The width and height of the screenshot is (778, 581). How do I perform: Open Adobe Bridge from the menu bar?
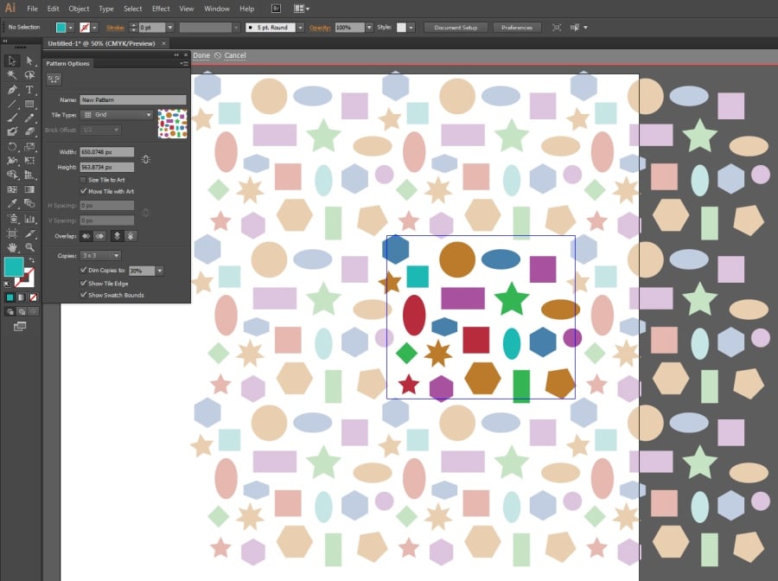(277, 9)
